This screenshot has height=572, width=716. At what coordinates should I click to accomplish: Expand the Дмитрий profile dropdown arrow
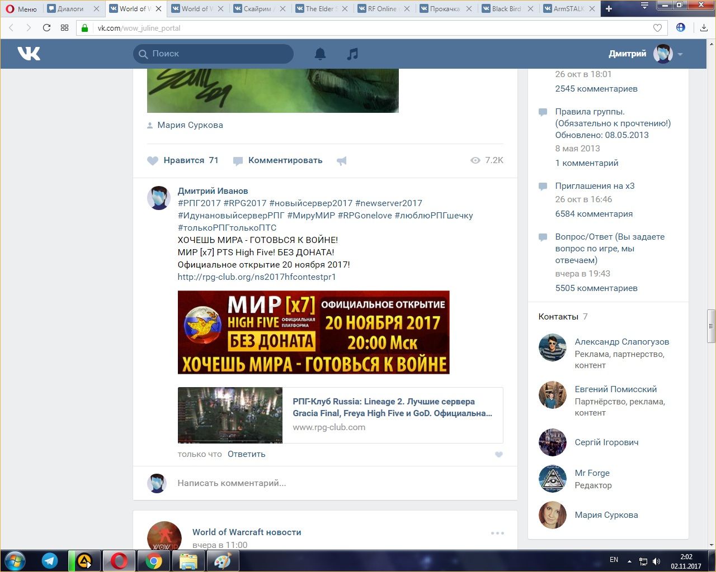click(x=680, y=54)
